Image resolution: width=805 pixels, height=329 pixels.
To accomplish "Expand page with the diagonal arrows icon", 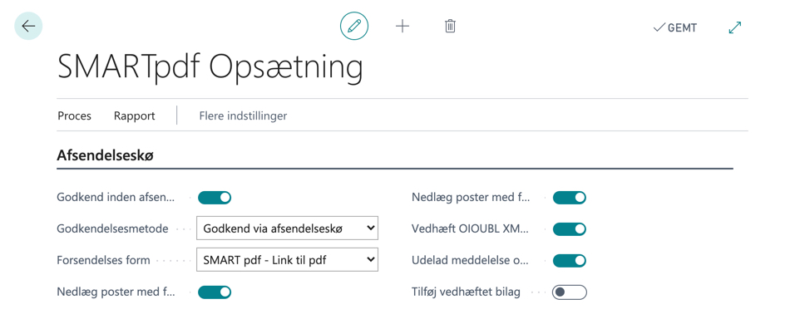I will (x=735, y=27).
